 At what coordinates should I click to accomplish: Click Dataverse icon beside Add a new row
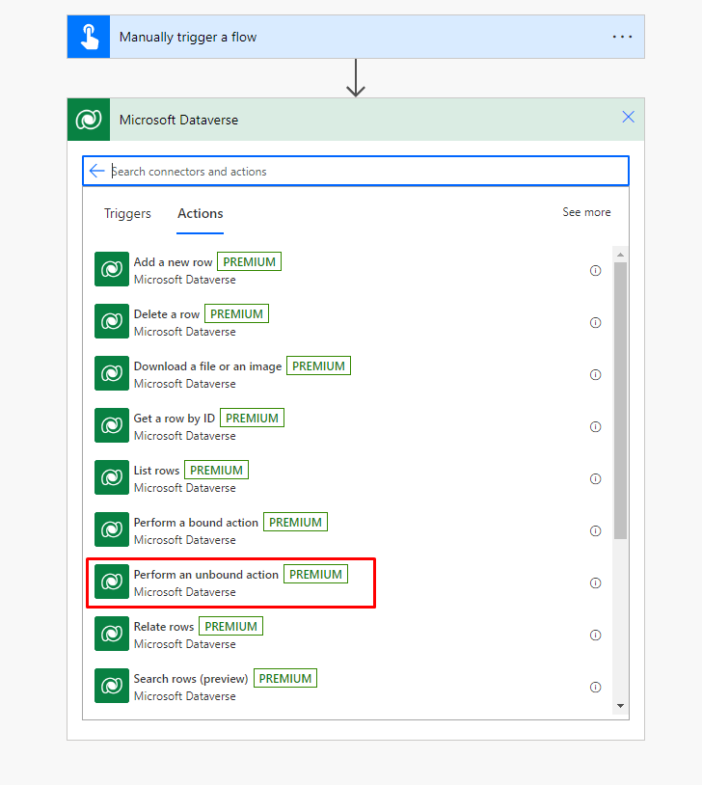click(x=112, y=269)
